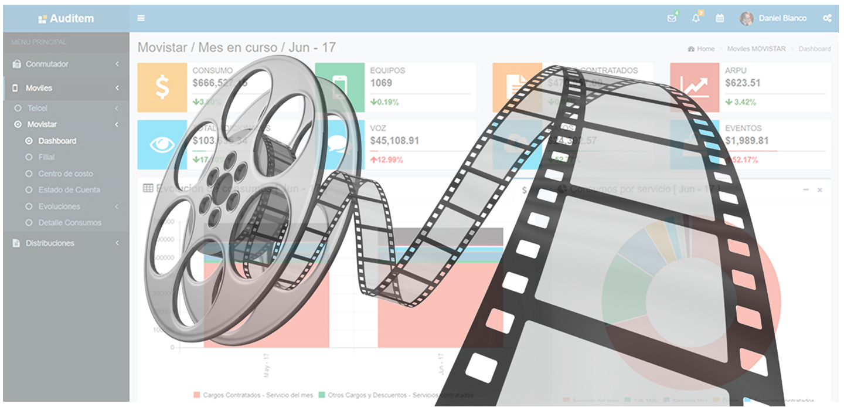Open the Daniel Blanco user menu

pyautogui.click(x=782, y=18)
